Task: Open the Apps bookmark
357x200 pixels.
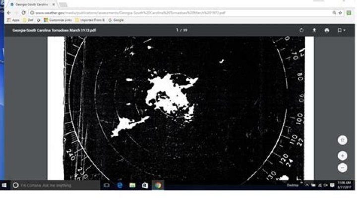Action: [x=13, y=20]
